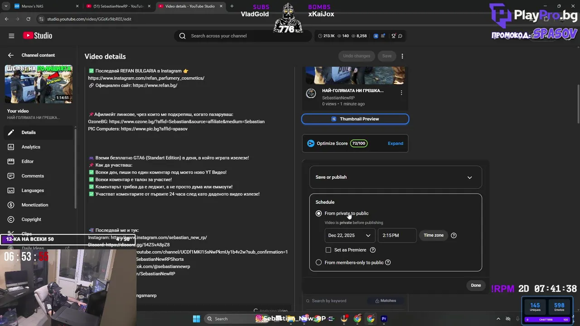Click the Analytics bar-chart icon

tap(11, 147)
